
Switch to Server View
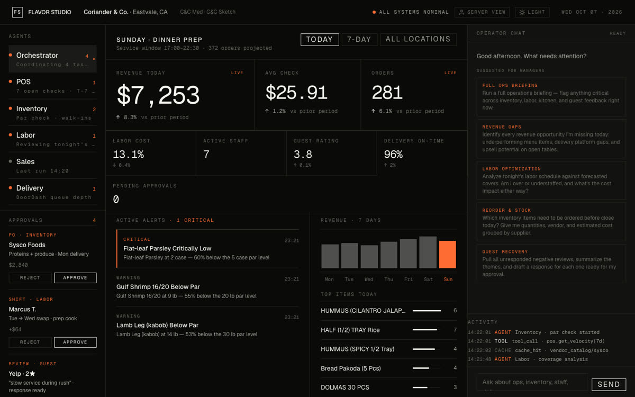tap(482, 12)
